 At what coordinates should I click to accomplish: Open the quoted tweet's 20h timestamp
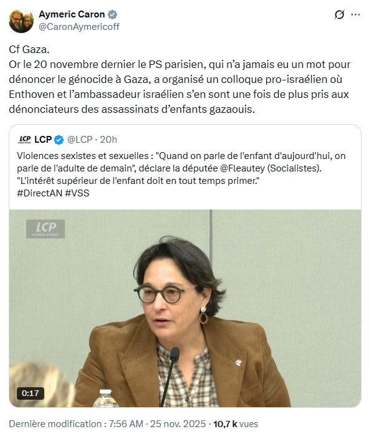click(x=108, y=140)
